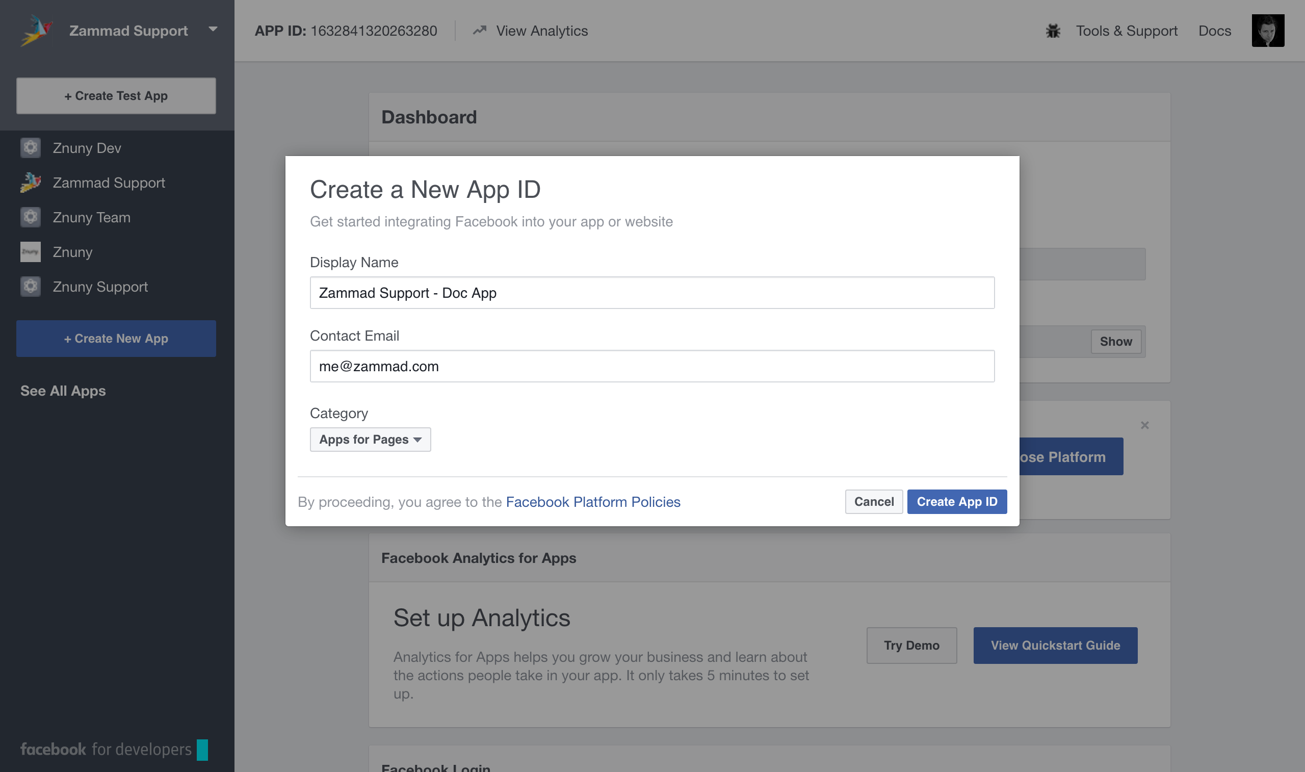Click the Show button for app secret
The width and height of the screenshot is (1305, 772).
(x=1116, y=341)
